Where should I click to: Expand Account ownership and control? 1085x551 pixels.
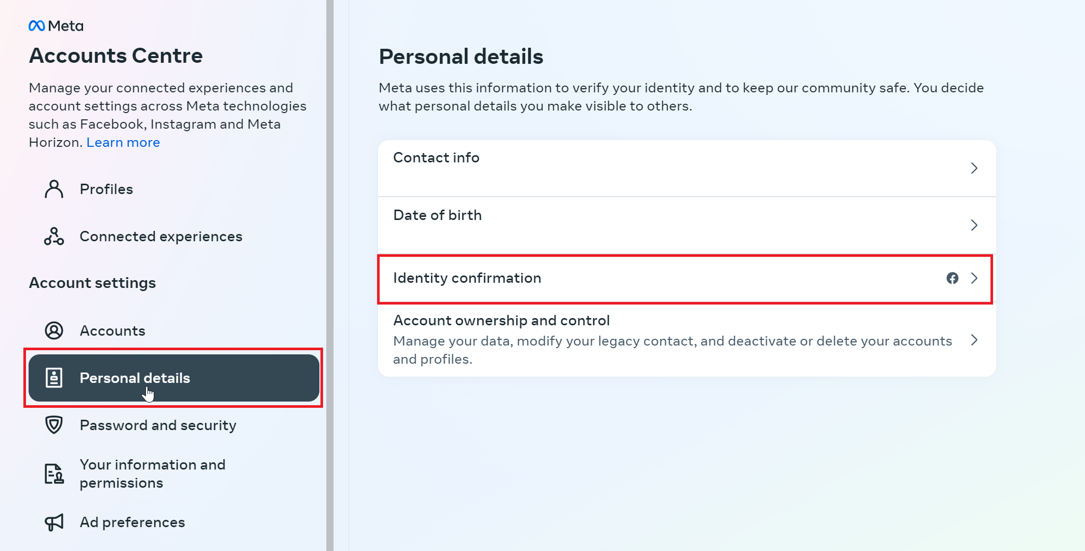[974, 340]
